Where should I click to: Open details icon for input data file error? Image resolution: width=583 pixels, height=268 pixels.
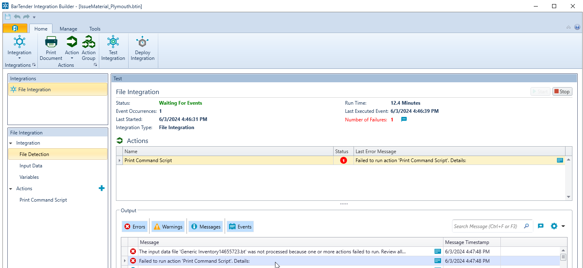click(438, 251)
